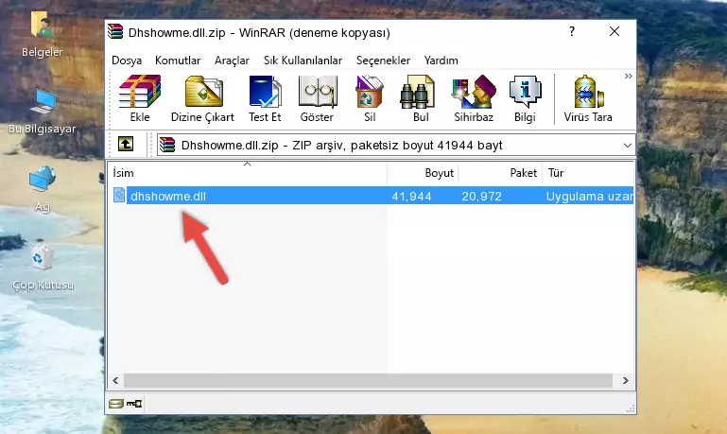Image resolution: width=727 pixels, height=434 pixels.
Task: Click the Sil delete icon
Action: tap(370, 98)
